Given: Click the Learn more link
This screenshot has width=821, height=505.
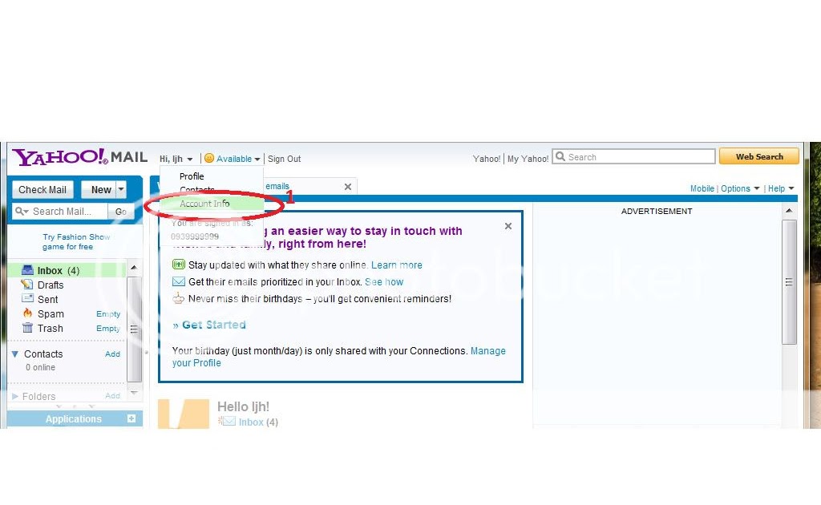Looking at the screenshot, I should 396,265.
